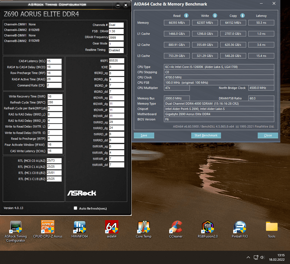Open the CCleaner desktop shortcut
290x264 pixels.
coord(176,229)
